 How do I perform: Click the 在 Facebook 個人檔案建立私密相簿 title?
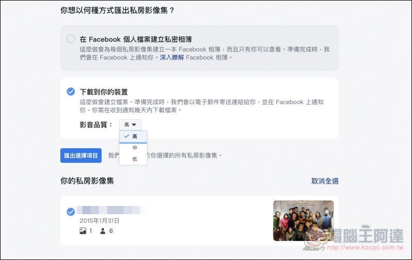[136, 40]
